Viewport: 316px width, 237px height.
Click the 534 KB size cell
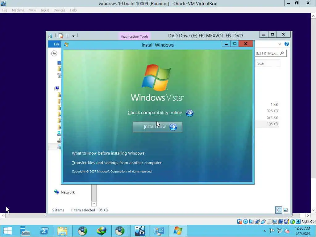tap(272, 118)
